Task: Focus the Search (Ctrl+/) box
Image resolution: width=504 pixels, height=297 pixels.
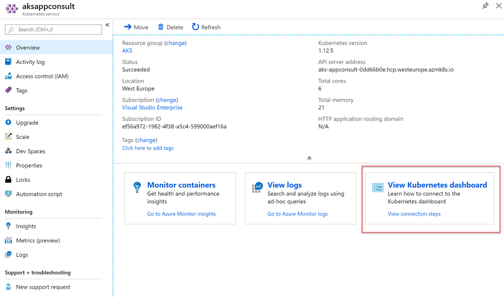Action: [53, 30]
